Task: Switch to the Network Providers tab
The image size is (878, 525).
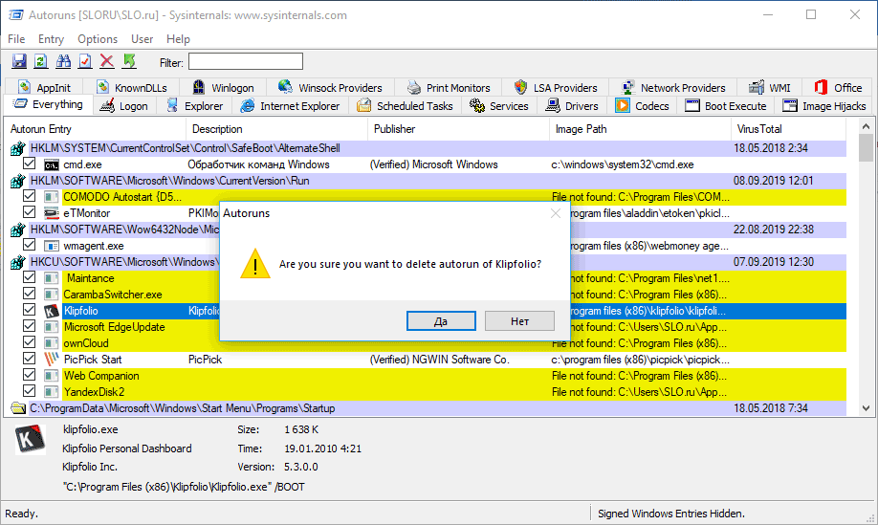Action: (673, 88)
